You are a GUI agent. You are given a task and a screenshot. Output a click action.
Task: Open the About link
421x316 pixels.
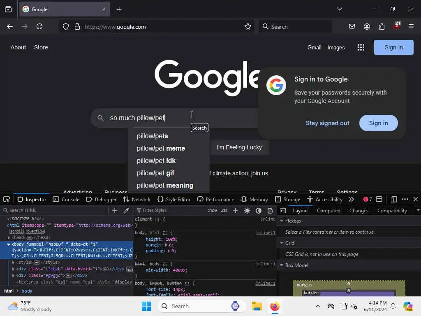(18, 47)
